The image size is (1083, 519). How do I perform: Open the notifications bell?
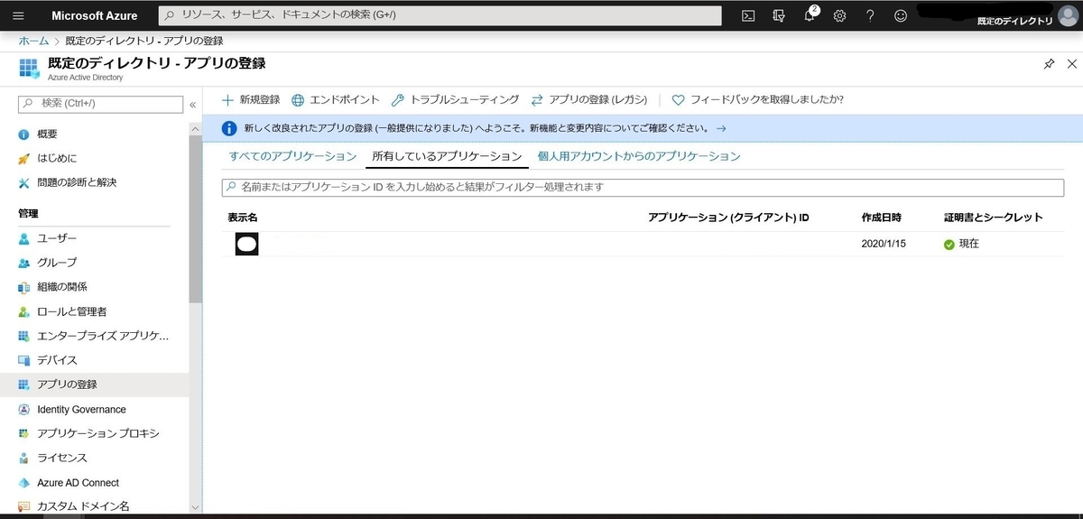click(810, 15)
